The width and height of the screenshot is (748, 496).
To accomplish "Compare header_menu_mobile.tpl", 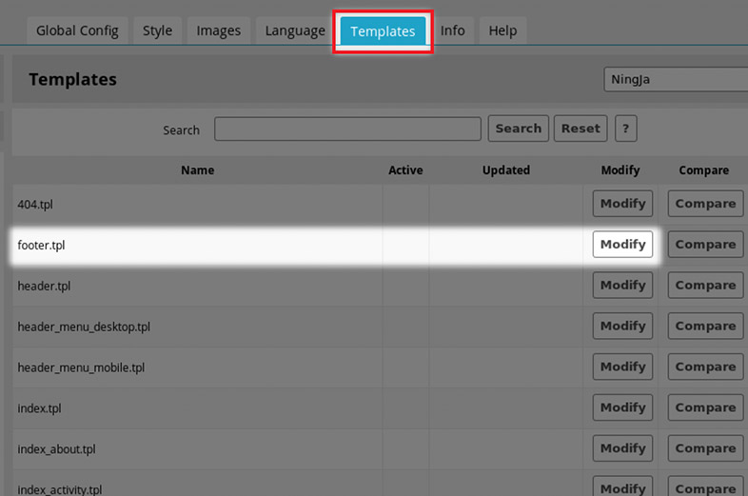I will click(x=705, y=367).
